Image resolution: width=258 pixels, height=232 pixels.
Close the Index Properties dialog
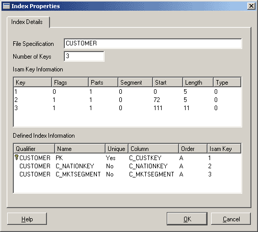pyautogui.click(x=251, y=6)
